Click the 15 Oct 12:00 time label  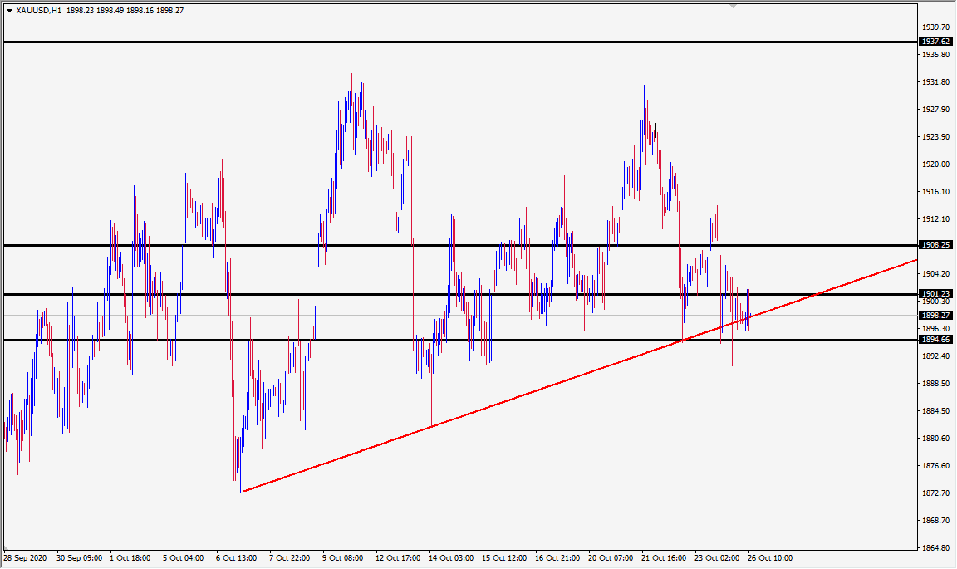[x=504, y=558]
